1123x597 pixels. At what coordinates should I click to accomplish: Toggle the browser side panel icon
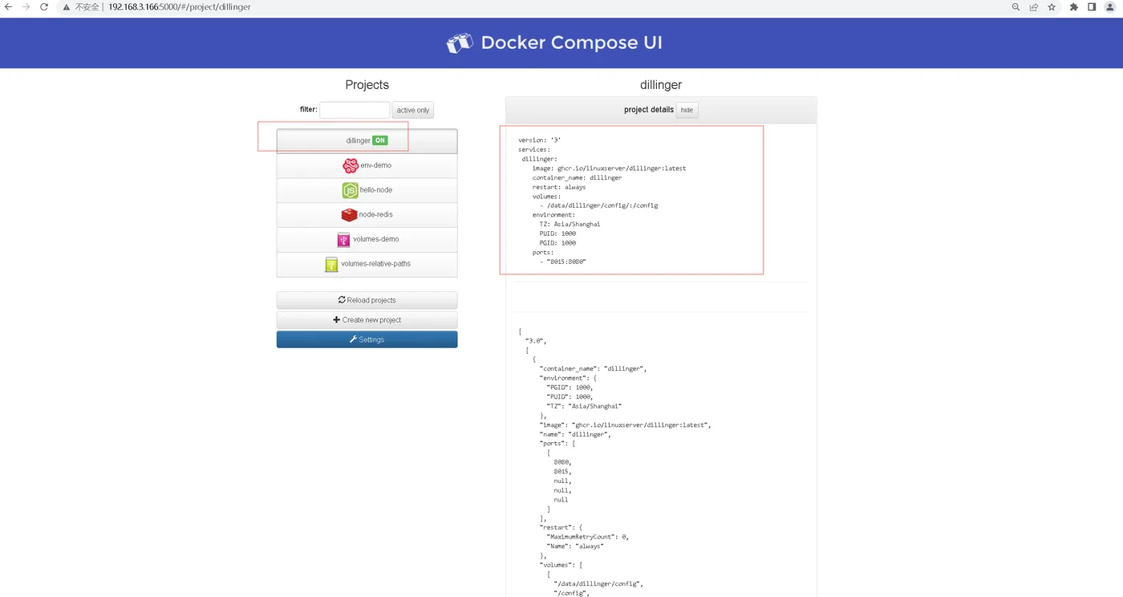[x=1092, y=6]
